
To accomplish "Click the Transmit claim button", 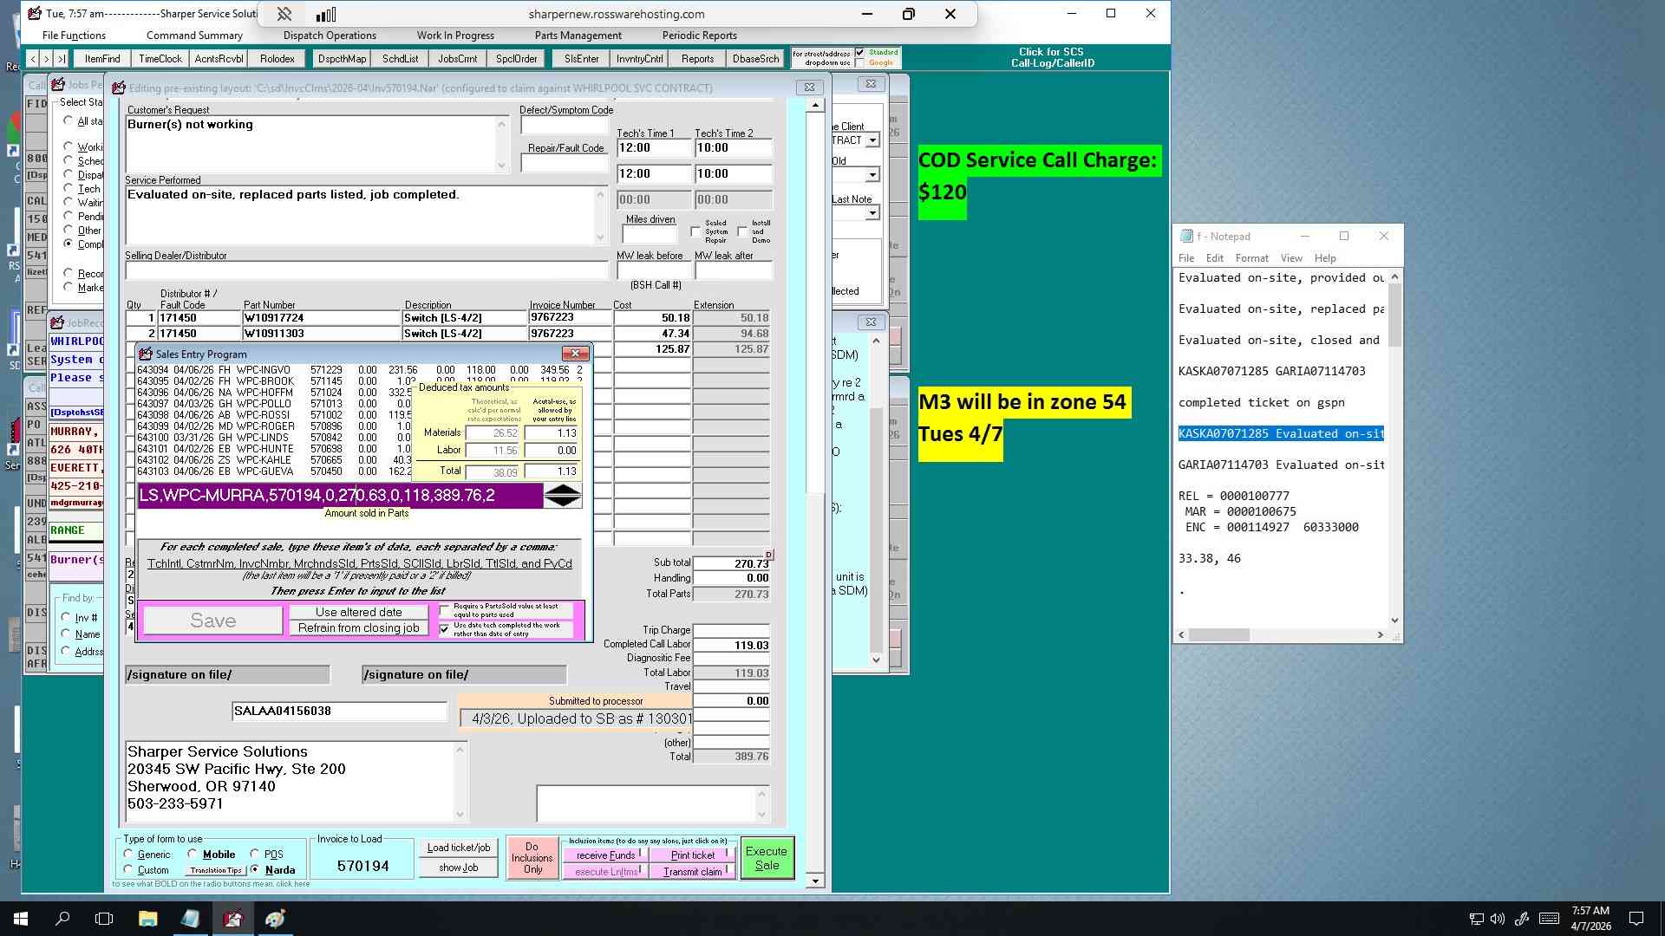I will pos(693,872).
